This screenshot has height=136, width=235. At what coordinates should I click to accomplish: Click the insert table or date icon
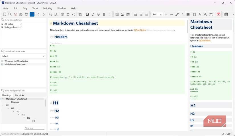click(128, 15)
